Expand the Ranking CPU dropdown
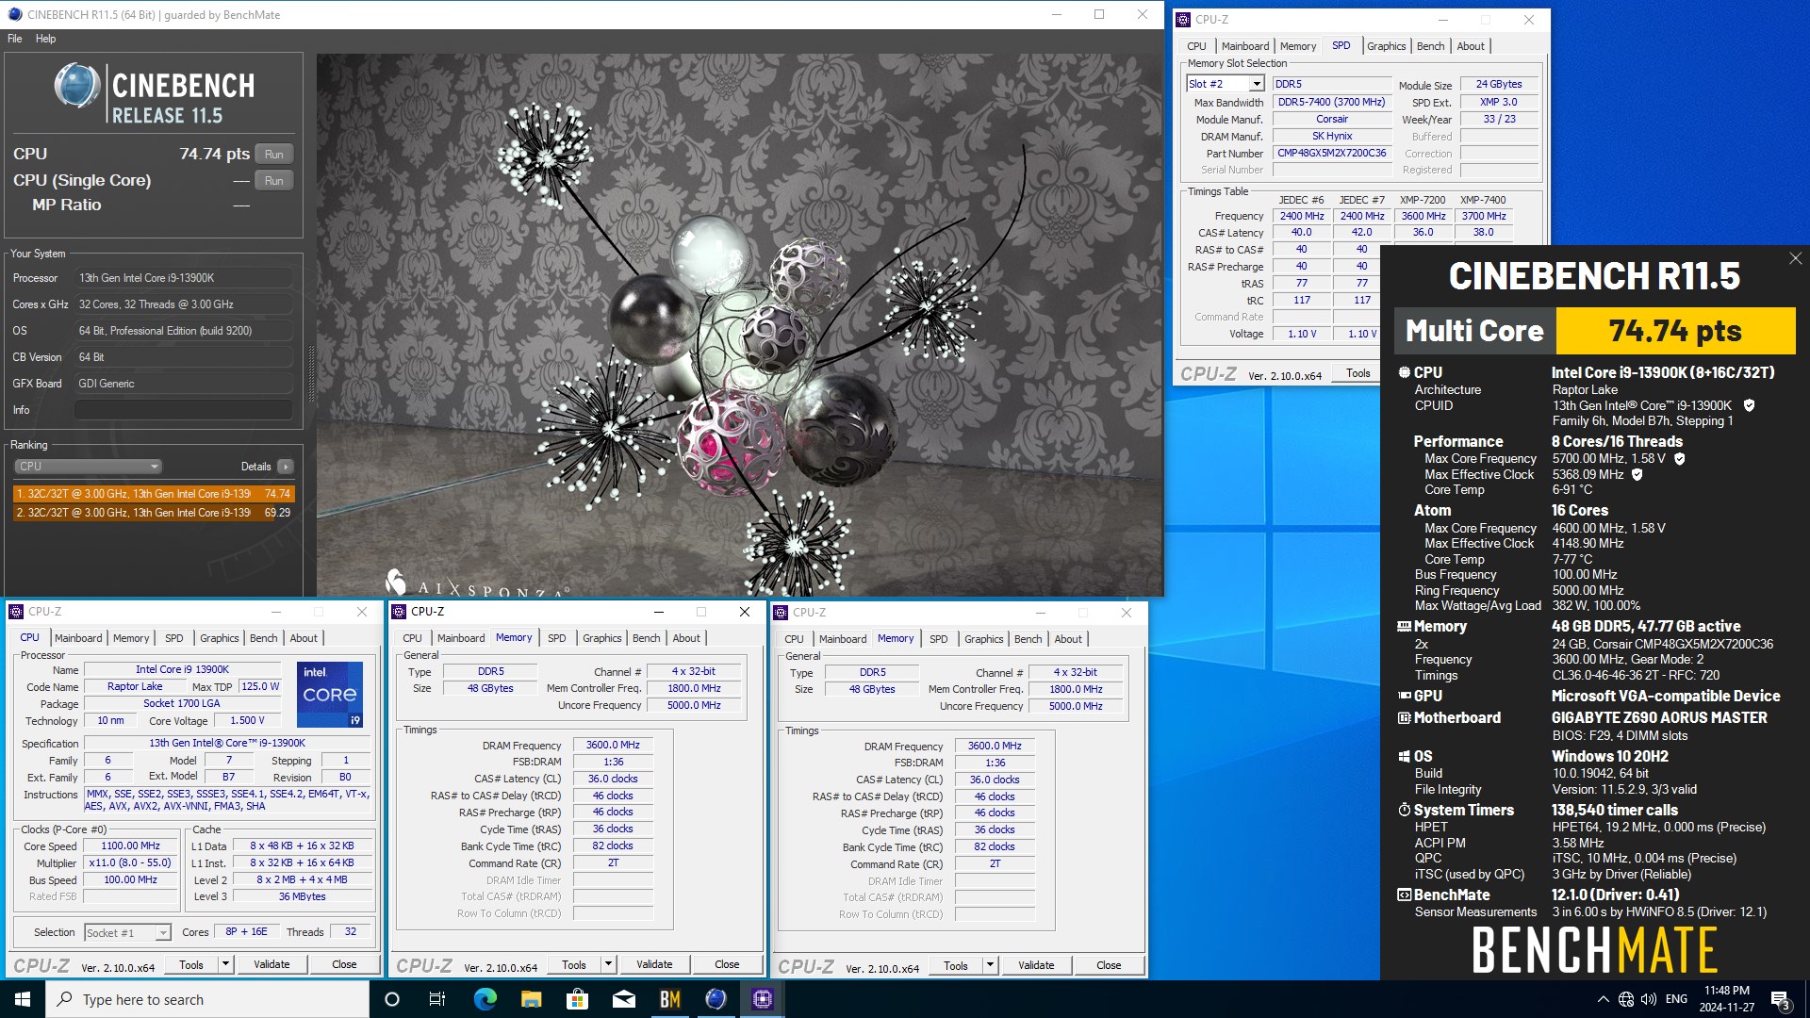The height and width of the screenshot is (1018, 1810). click(x=88, y=467)
